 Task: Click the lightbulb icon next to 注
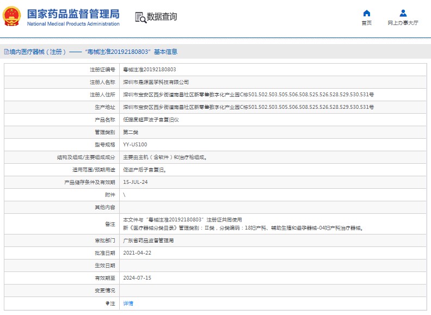click(107, 304)
